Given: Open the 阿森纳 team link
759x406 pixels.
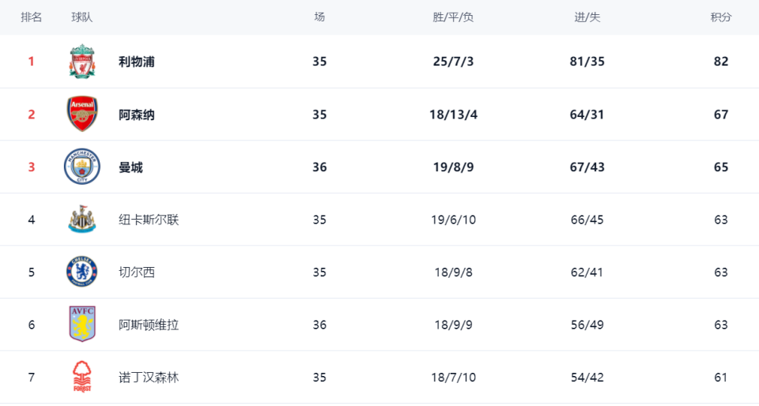Looking at the screenshot, I should tap(137, 115).
